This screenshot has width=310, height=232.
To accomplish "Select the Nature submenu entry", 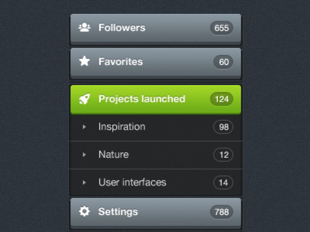I will (156, 155).
